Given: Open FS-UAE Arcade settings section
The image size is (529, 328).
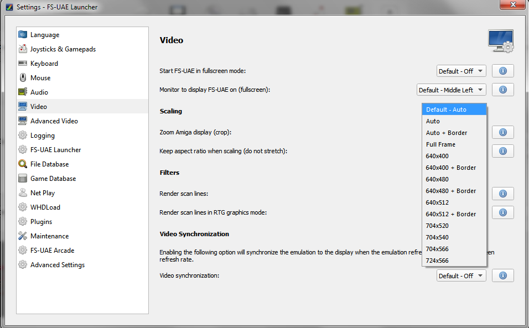Looking at the screenshot, I should click(52, 251).
